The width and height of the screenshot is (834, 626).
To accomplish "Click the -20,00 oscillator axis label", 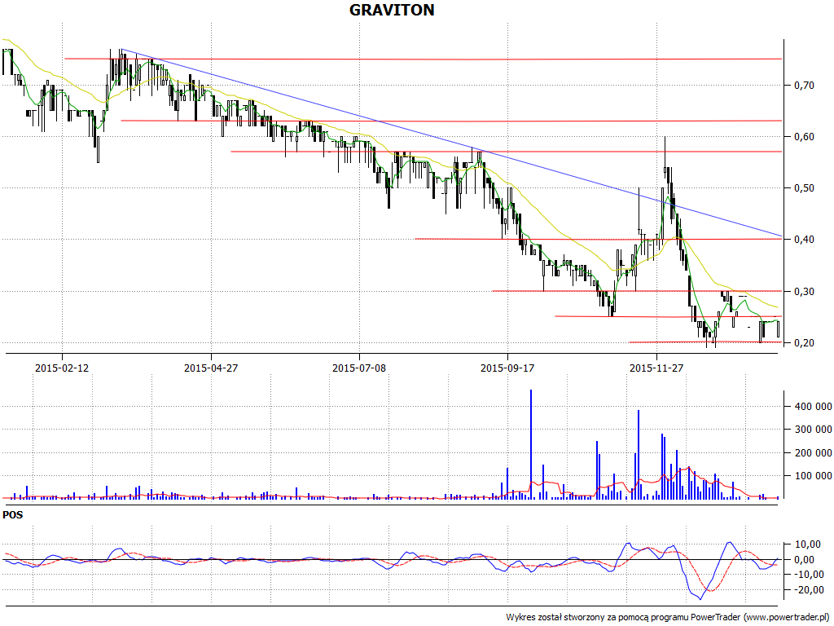I will [x=807, y=590].
